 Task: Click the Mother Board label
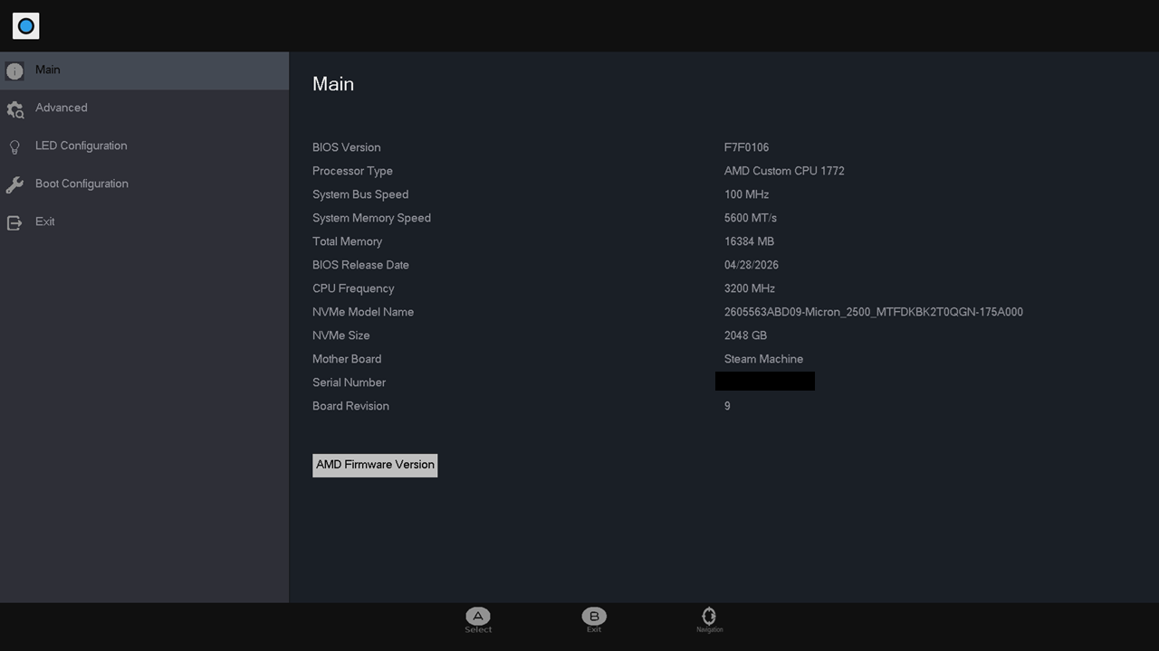pos(347,359)
